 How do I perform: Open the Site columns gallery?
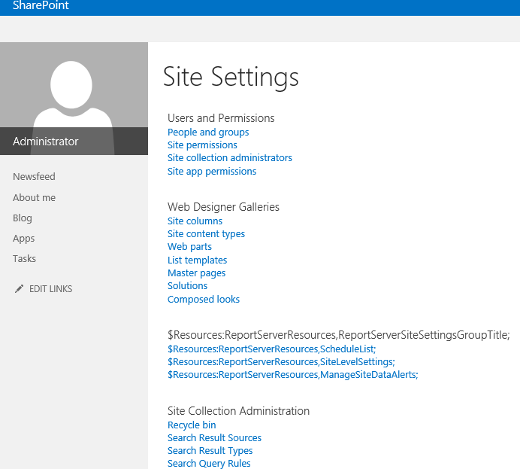(195, 221)
